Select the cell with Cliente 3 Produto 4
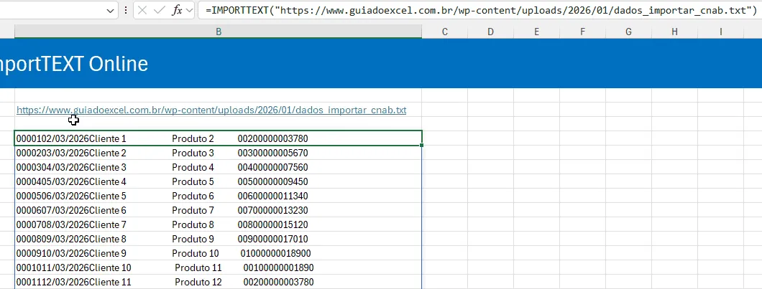 point(219,167)
